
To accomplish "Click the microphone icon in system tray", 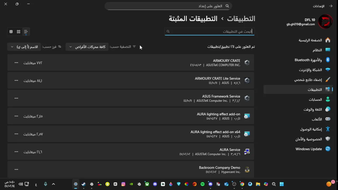I will click(45, 184).
